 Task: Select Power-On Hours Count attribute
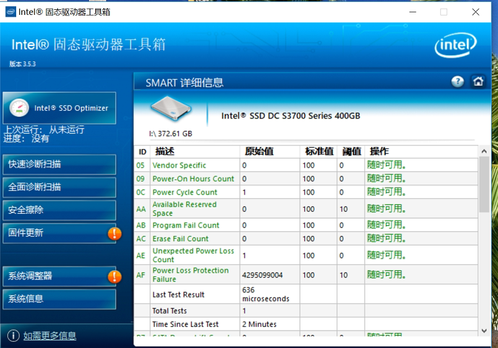[x=193, y=179]
